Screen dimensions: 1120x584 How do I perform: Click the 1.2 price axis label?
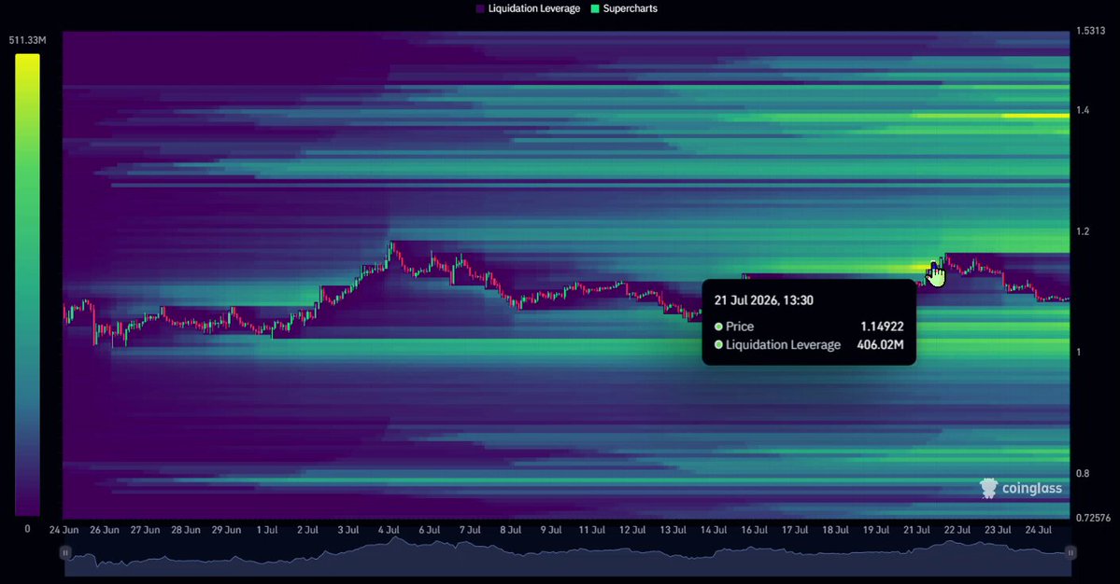pyautogui.click(x=1083, y=231)
